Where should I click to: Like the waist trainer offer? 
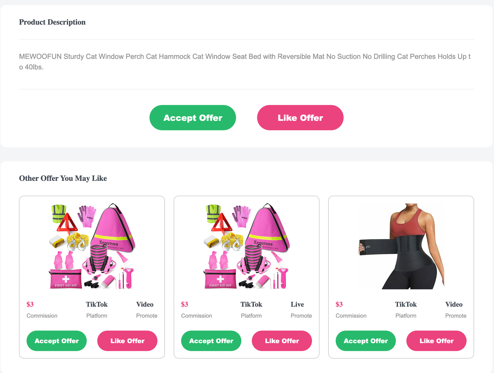[x=437, y=341]
